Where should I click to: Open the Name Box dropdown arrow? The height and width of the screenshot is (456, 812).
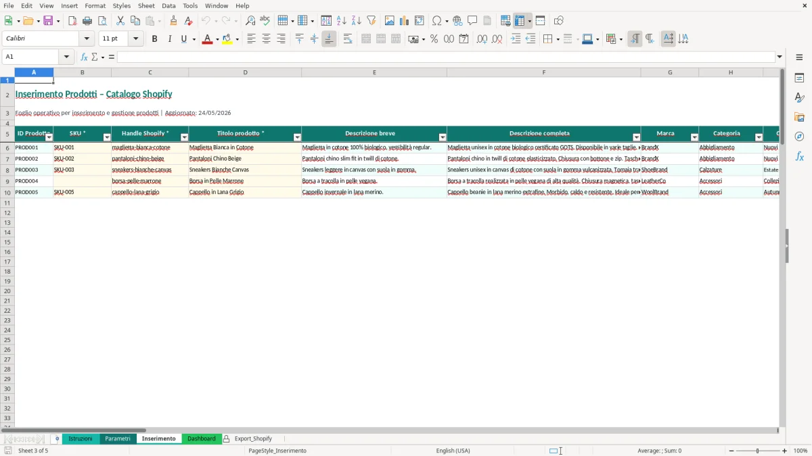pos(67,57)
